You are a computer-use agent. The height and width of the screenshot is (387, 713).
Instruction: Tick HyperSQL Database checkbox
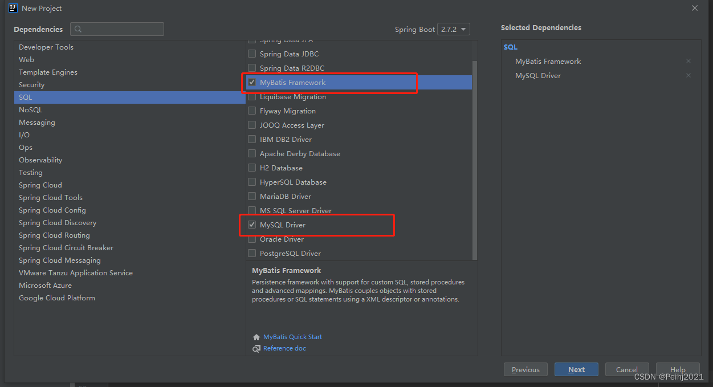point(252,182)
